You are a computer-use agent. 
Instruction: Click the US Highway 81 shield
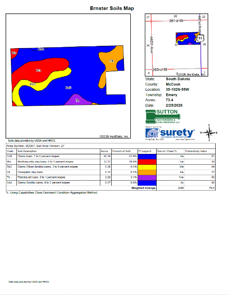200,38
